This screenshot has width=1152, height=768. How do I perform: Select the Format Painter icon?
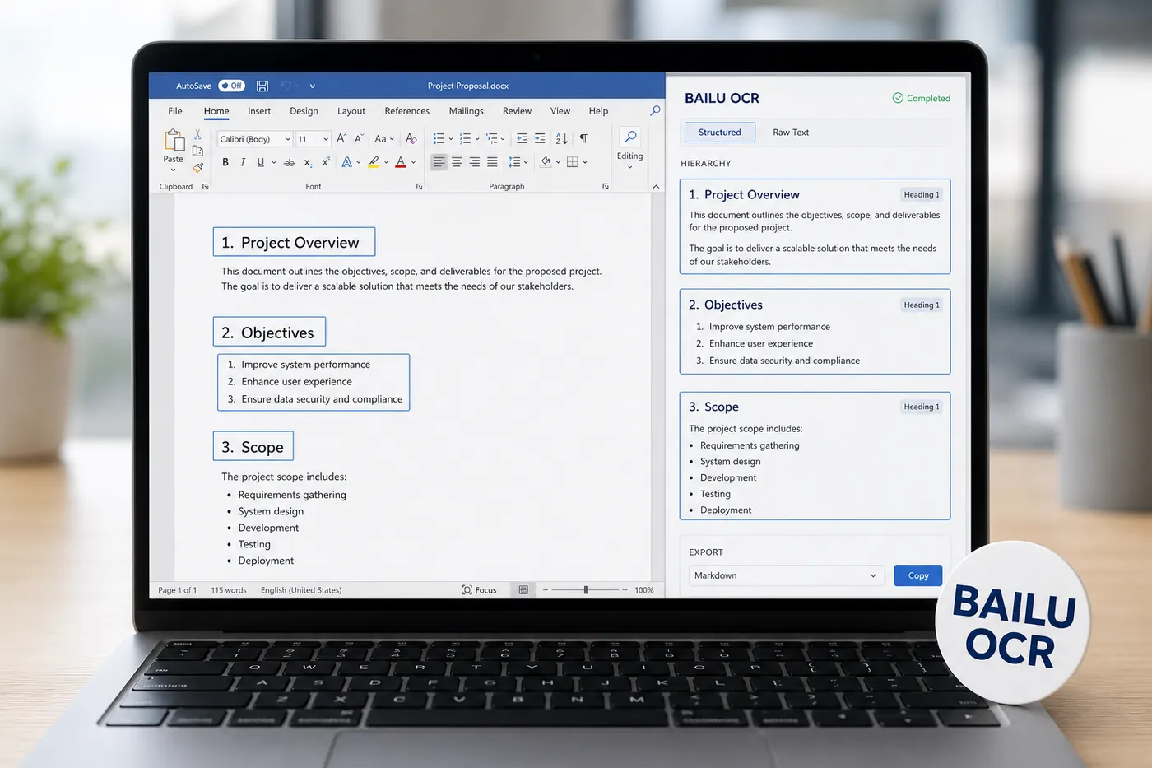pyautogui.click(x=197, y=168)
